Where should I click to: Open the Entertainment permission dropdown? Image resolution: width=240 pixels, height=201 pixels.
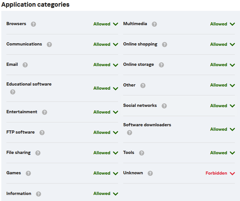(x=106, y=112)
